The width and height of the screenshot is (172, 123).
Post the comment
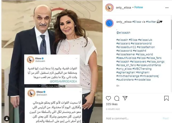click(x=166, y=118)
